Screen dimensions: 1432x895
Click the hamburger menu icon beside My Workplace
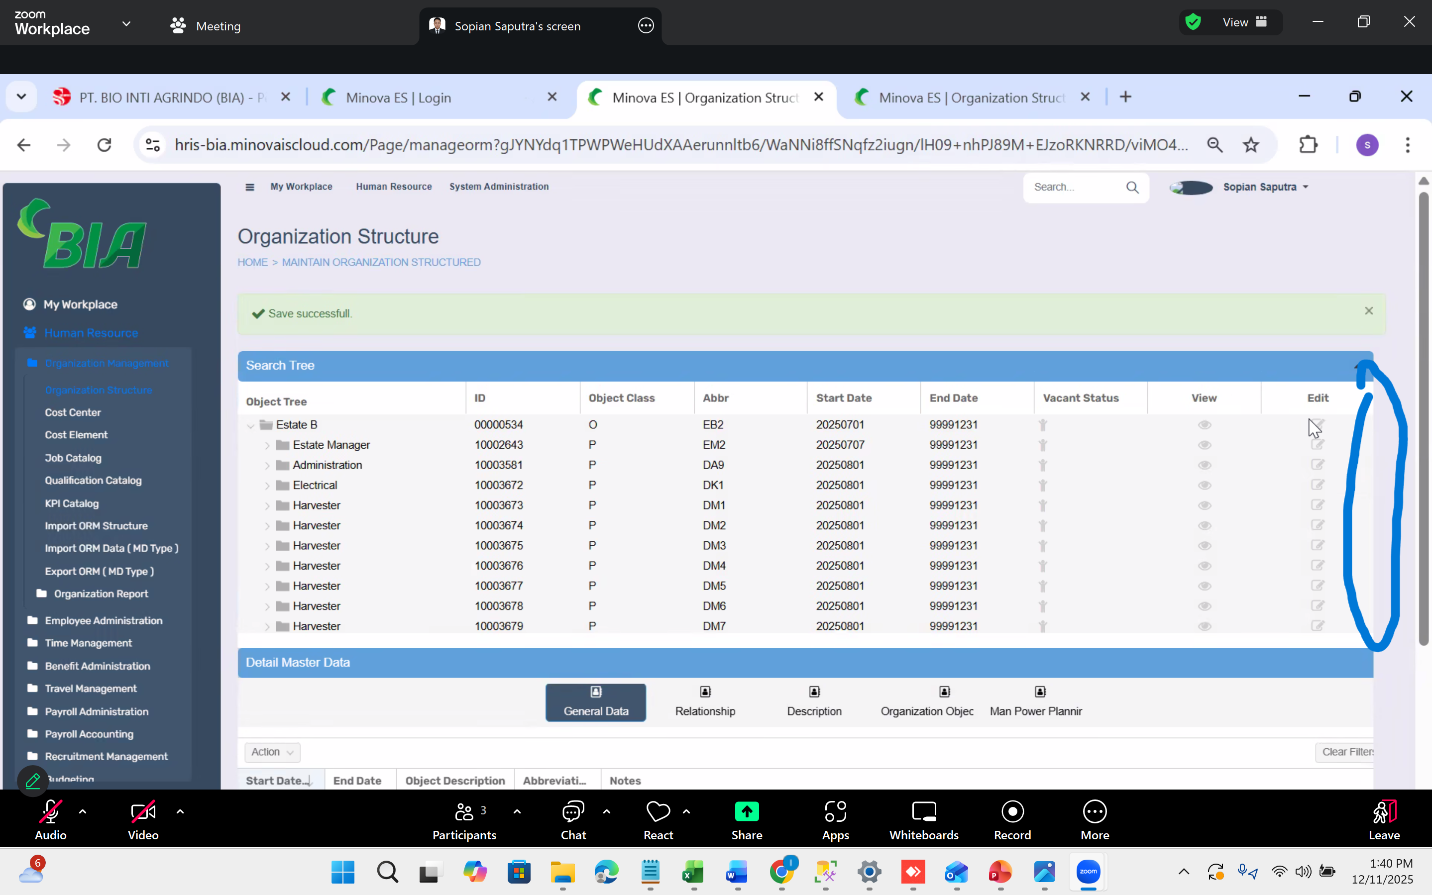click(x=249, y=187)
